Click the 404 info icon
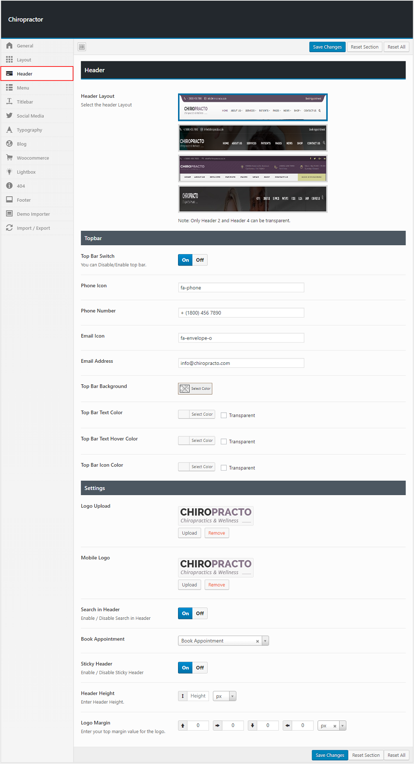 point(9,186)
